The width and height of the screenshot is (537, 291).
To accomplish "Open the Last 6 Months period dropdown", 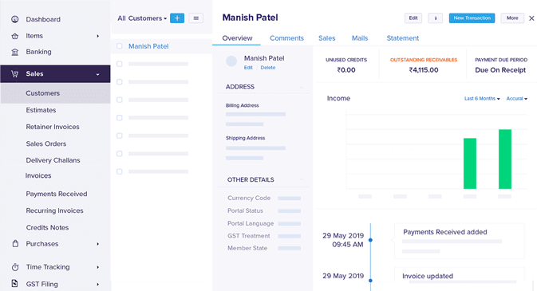I will [482, 99].
